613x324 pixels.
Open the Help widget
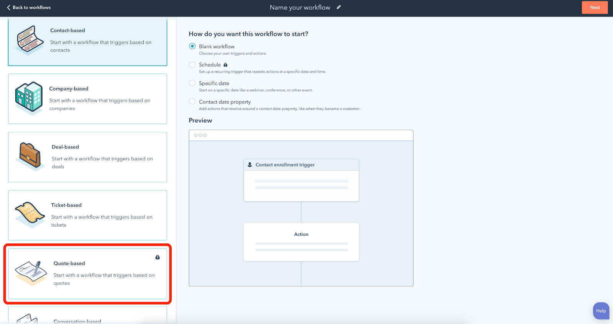(x=601, y=311)
